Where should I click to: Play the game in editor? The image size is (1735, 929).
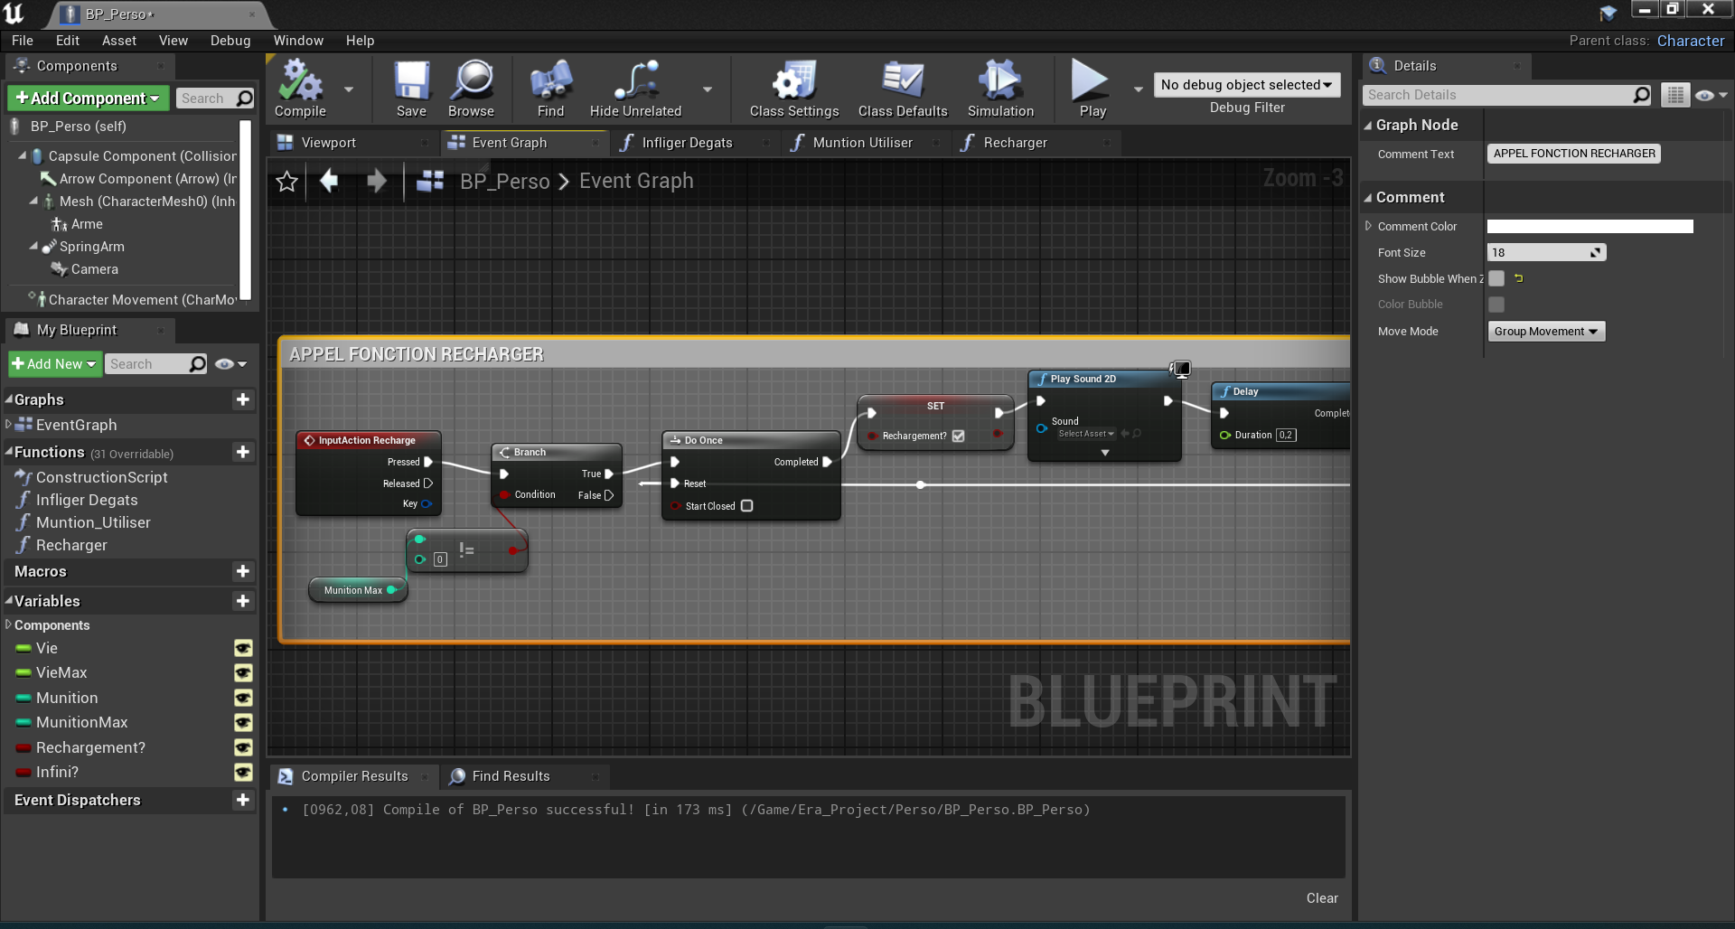coord(1092,89)
